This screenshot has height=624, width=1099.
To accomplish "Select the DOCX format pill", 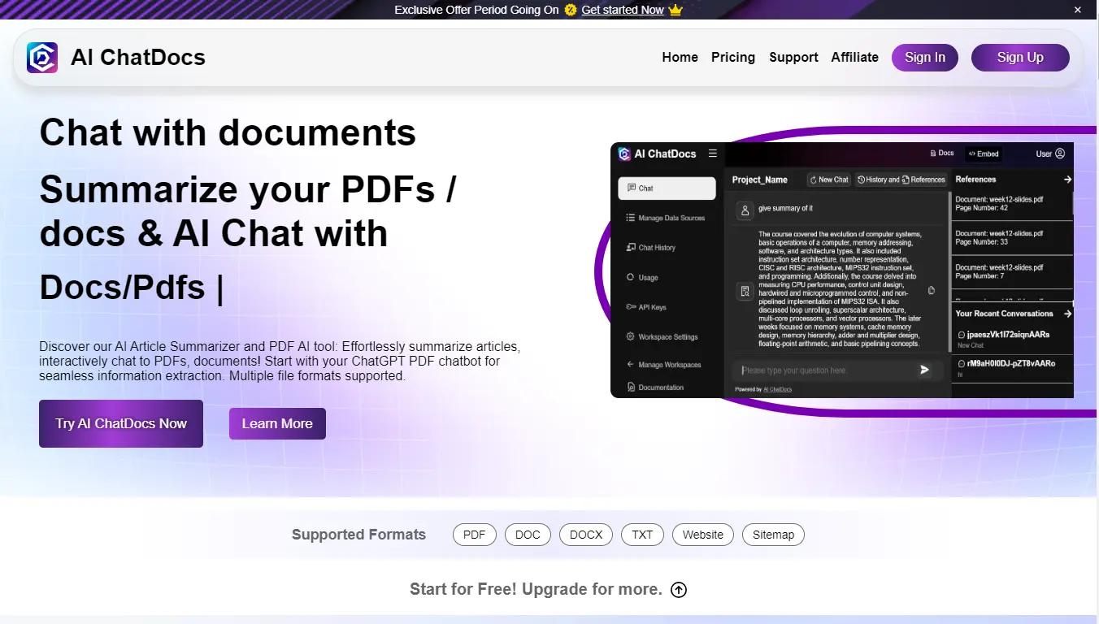I will (586, 535).
